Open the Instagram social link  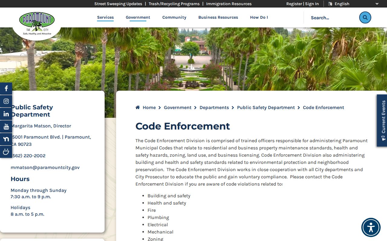(6, 101)
